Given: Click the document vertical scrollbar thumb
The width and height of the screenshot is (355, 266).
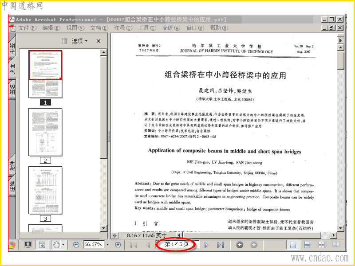Looking at the screenshot, I should click(340, 61).
